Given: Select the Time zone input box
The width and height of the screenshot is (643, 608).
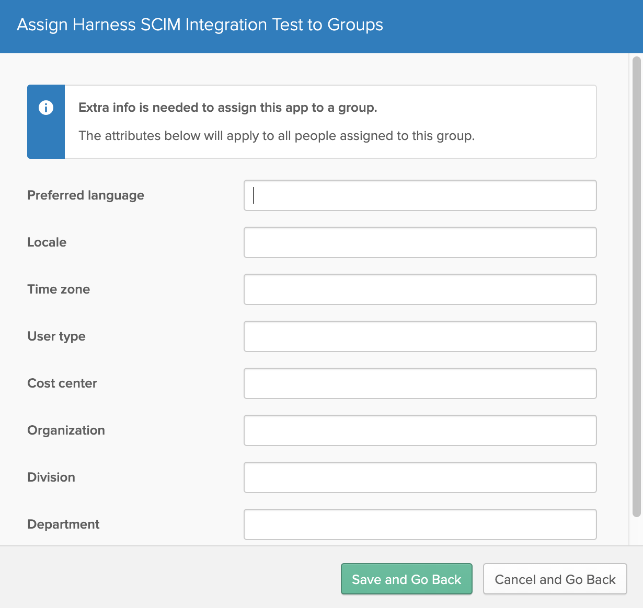Looking at the screenshot, I should tap(420, 289).
